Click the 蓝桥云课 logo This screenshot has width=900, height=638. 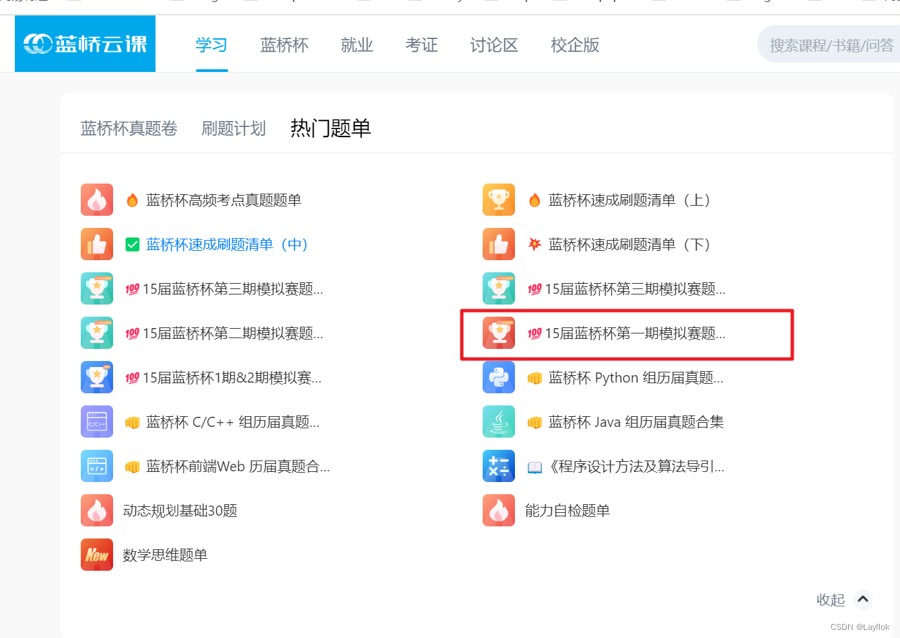click(x=85, y=44)
